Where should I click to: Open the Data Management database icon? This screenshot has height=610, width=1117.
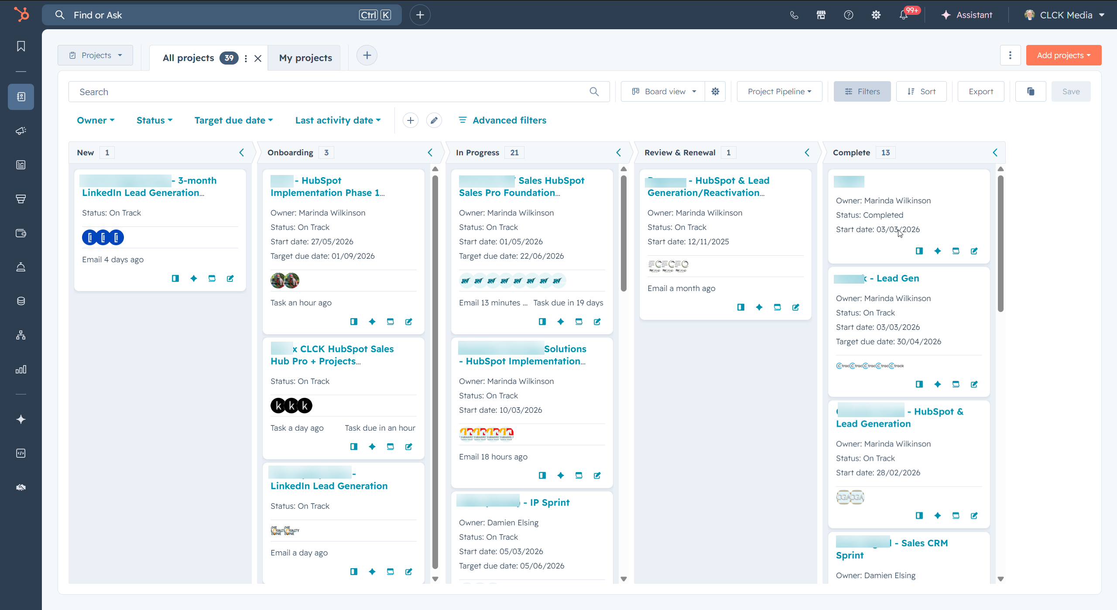coord(21,301)
